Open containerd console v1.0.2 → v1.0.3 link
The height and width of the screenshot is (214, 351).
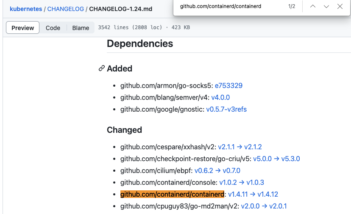242,183
